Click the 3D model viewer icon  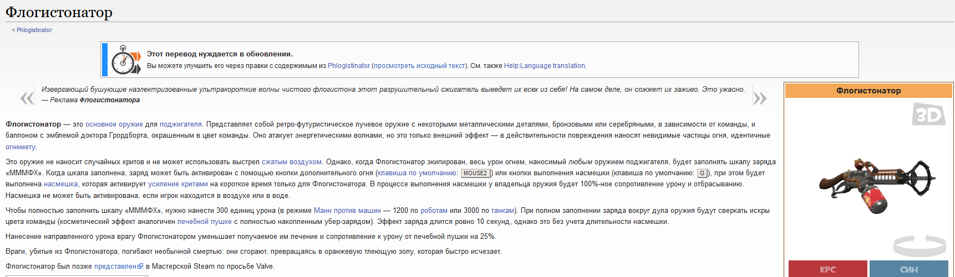[x=928, y=115]
